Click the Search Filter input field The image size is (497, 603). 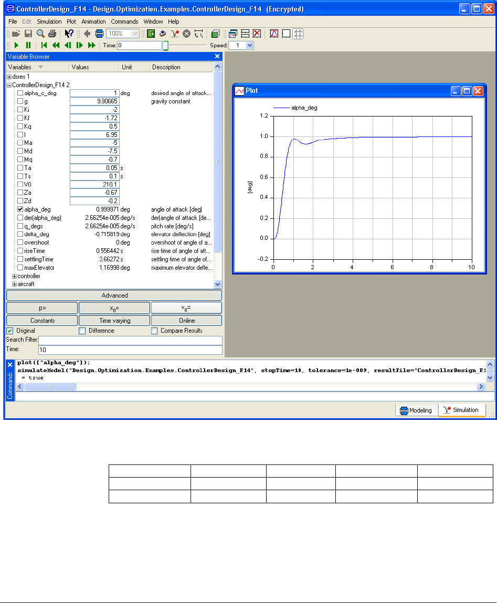(130, 341)
